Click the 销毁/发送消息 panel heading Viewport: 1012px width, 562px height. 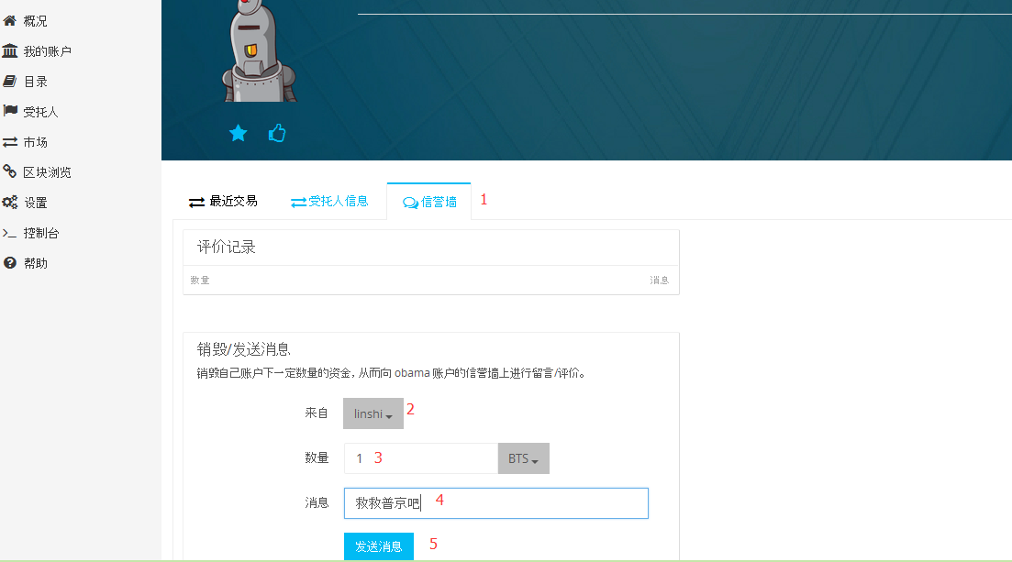coord(244,349)
